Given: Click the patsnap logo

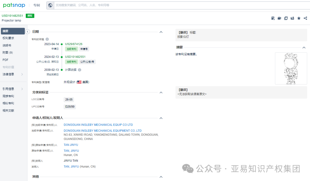Looking at the screenshot, I should [x=14, y=5].
